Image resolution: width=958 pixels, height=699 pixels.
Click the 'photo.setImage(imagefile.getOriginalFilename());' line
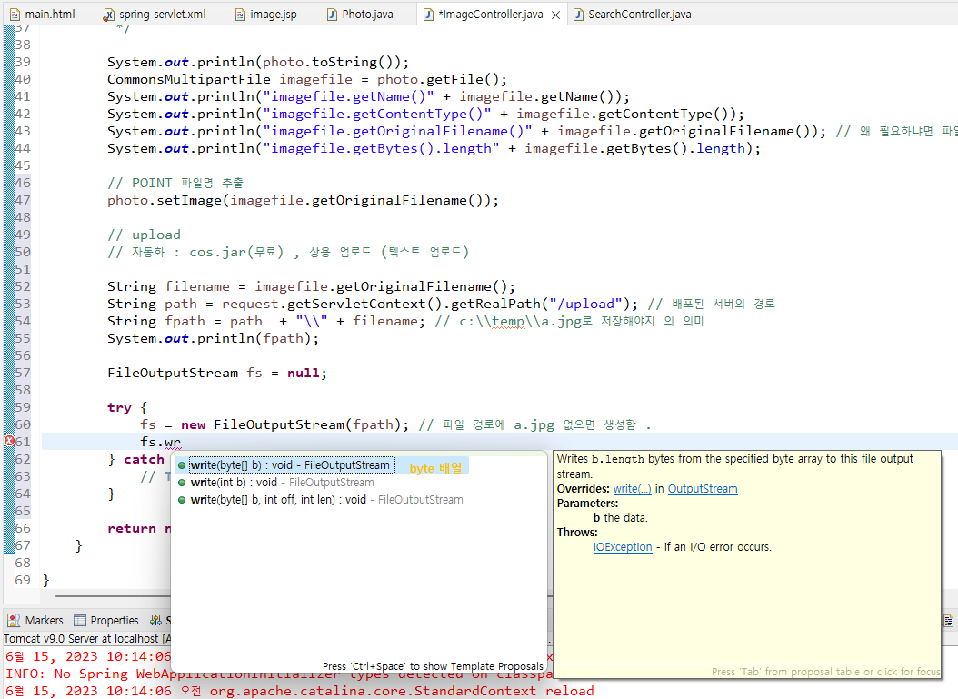(x=303, y=200)
